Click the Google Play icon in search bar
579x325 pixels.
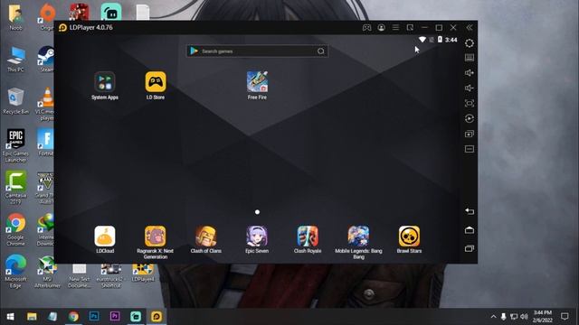click(x=194, y=51)
